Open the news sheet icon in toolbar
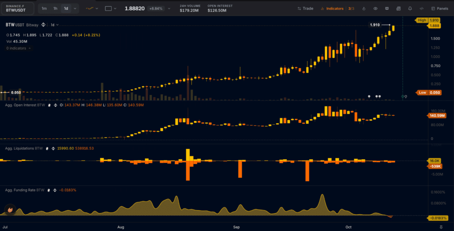The height and width of the screenshot is (231, 454). (399, 8)
